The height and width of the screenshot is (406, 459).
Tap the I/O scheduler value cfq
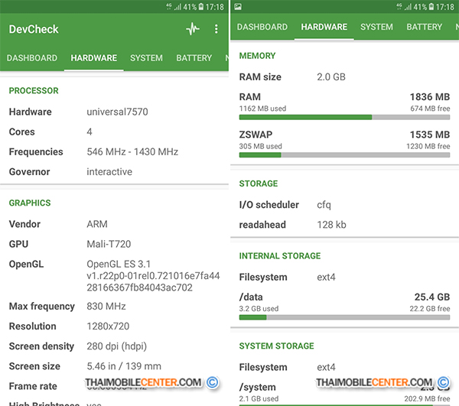tap(324, 205)
